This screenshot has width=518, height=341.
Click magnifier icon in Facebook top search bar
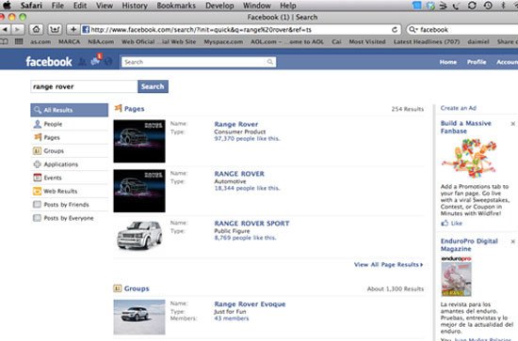point(270,62)
